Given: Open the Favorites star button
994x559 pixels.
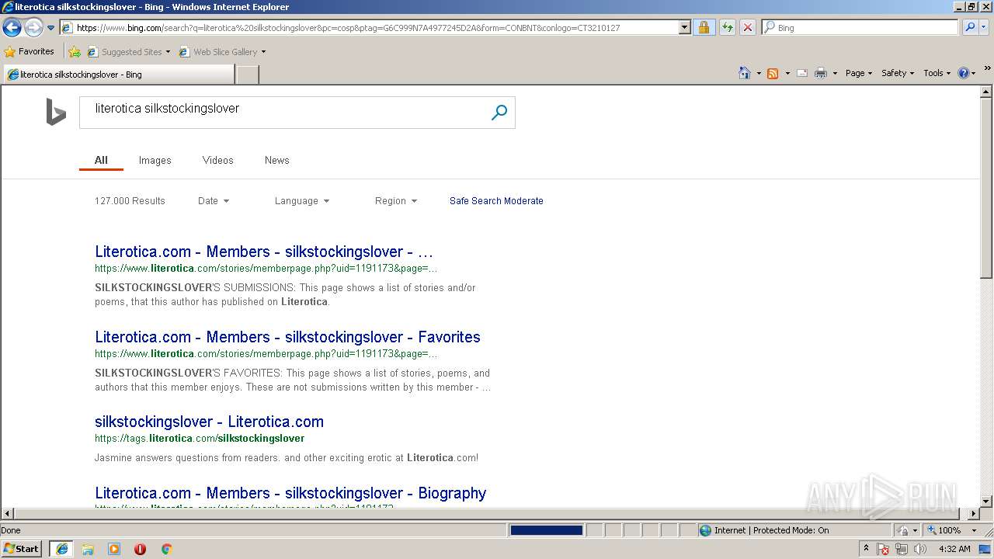Looking at the screenshot, I should pyautogui.click(x=30, y=51).
